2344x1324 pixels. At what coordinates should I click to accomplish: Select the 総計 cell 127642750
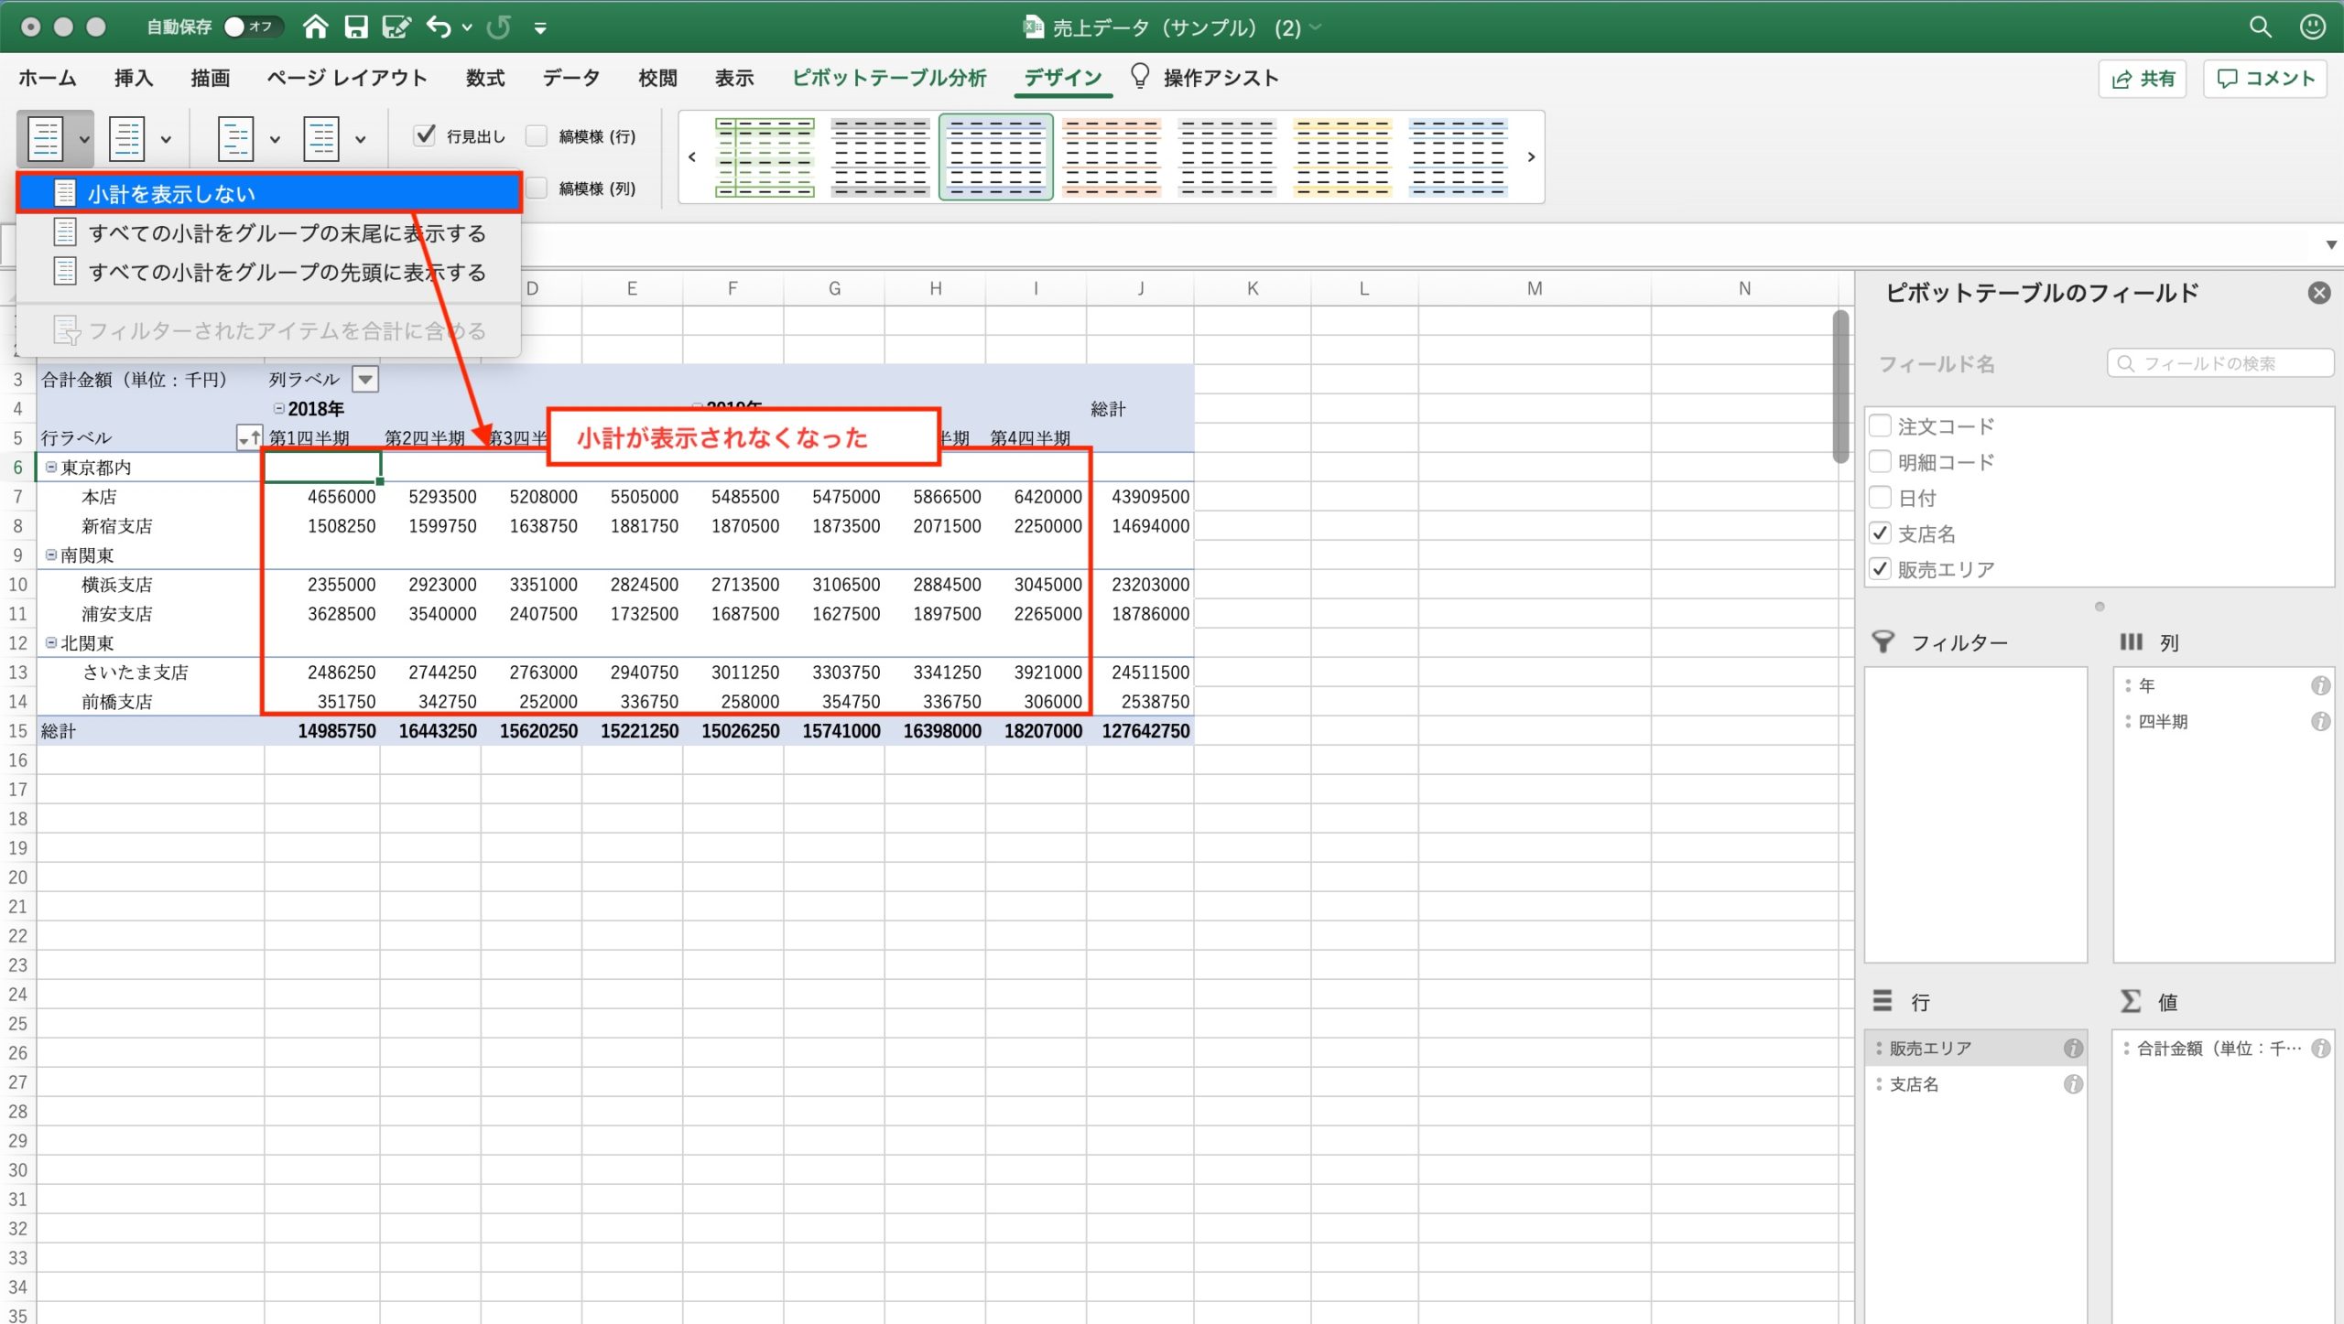pyautogui.click(x=1141, y=730)
